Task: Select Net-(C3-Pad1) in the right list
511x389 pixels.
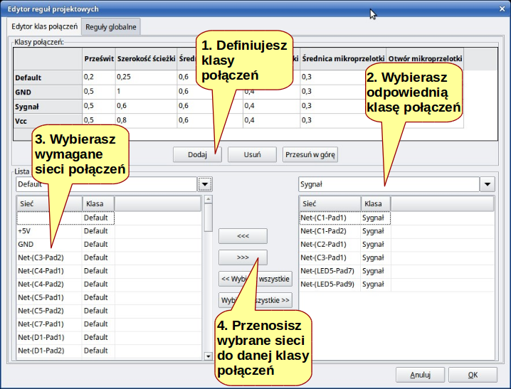Action: click(x=396, y=258)
